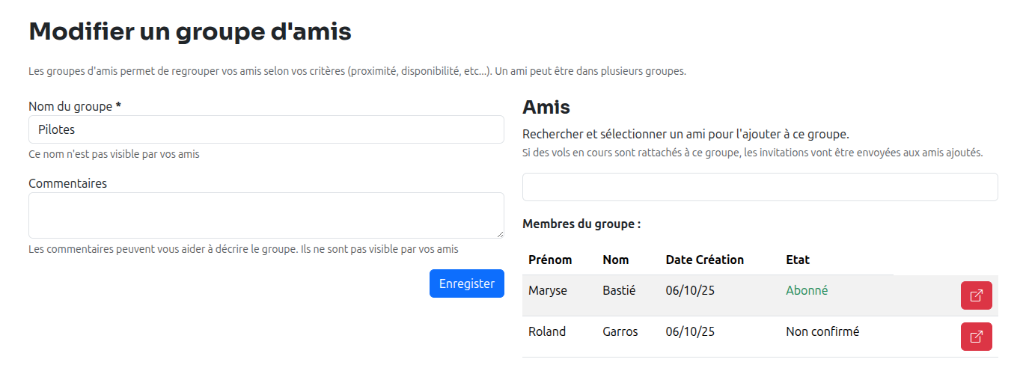Grab the Commentaires textarea resize handle

coord(499,233)
